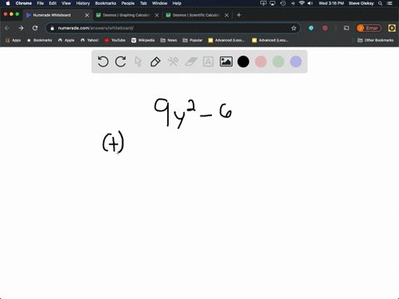The width and height of the screenshot is (399, 299).
Task: Choose the purple ink color
Action: [x=296, y=61]
